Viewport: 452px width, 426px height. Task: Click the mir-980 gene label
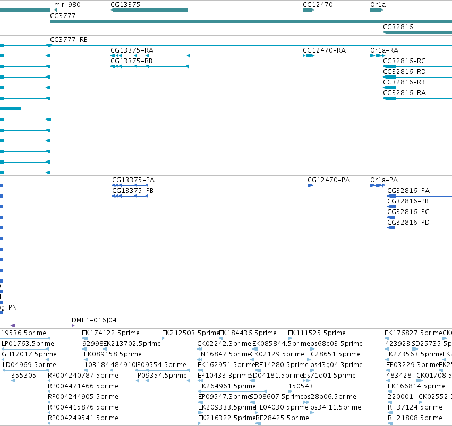click(67, 5)
